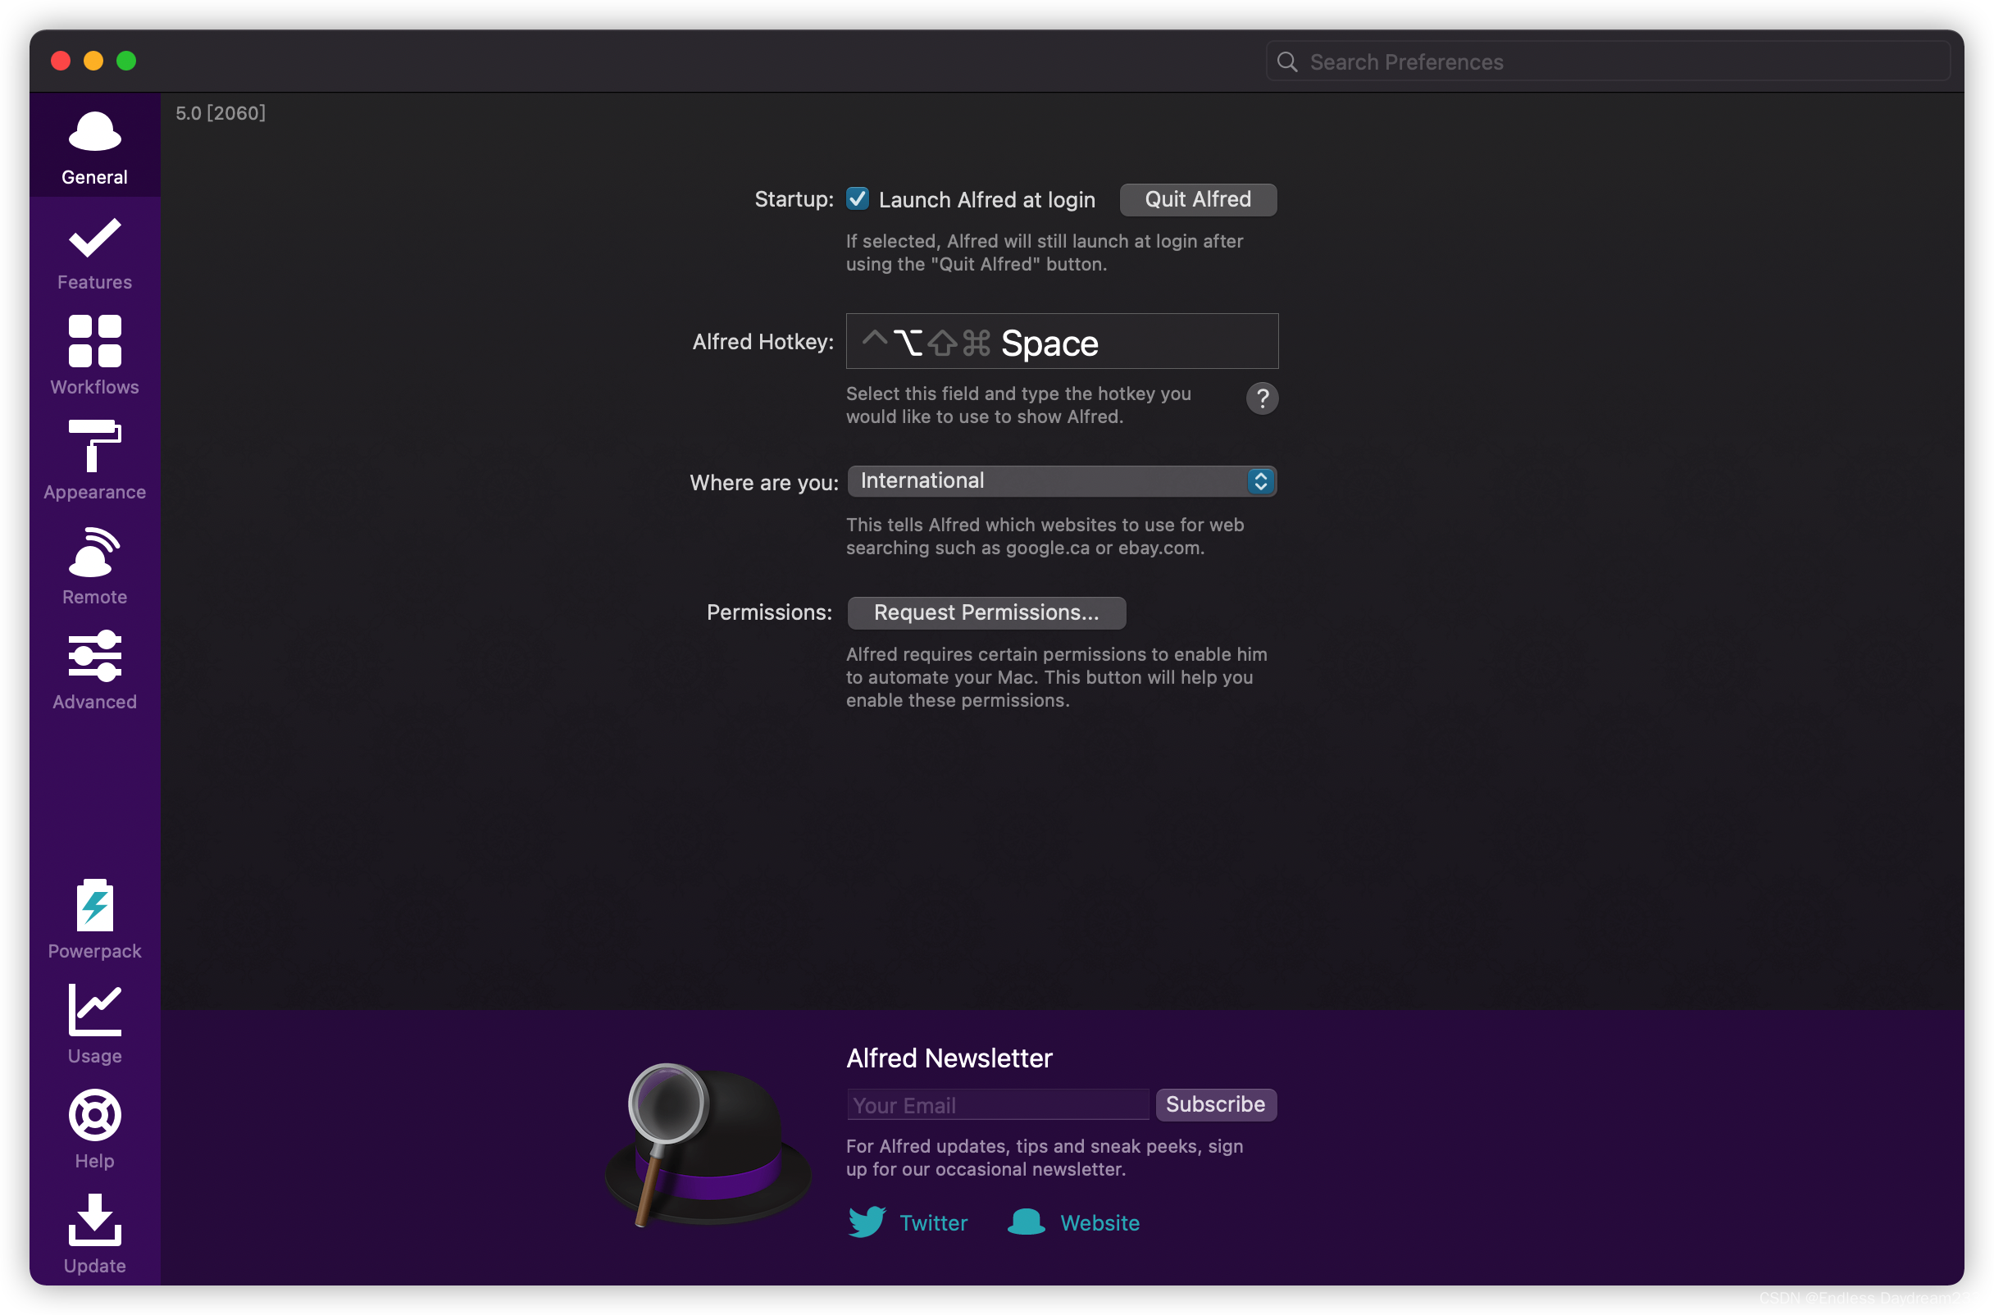
Task: Open the Workflows grid icon
Action: click(95, 356)
